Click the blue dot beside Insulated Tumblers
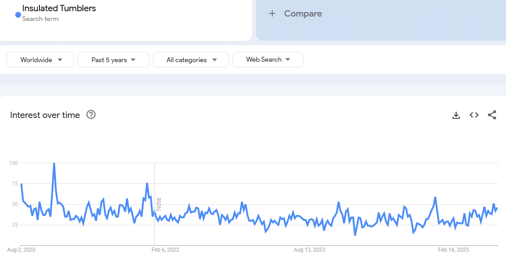Image resolution: width=506 pixels, height=261 pixels. [x=18, y=15]
